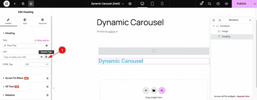
Task: Open the Elementor logo menu
Action: (x=7, y=4)
